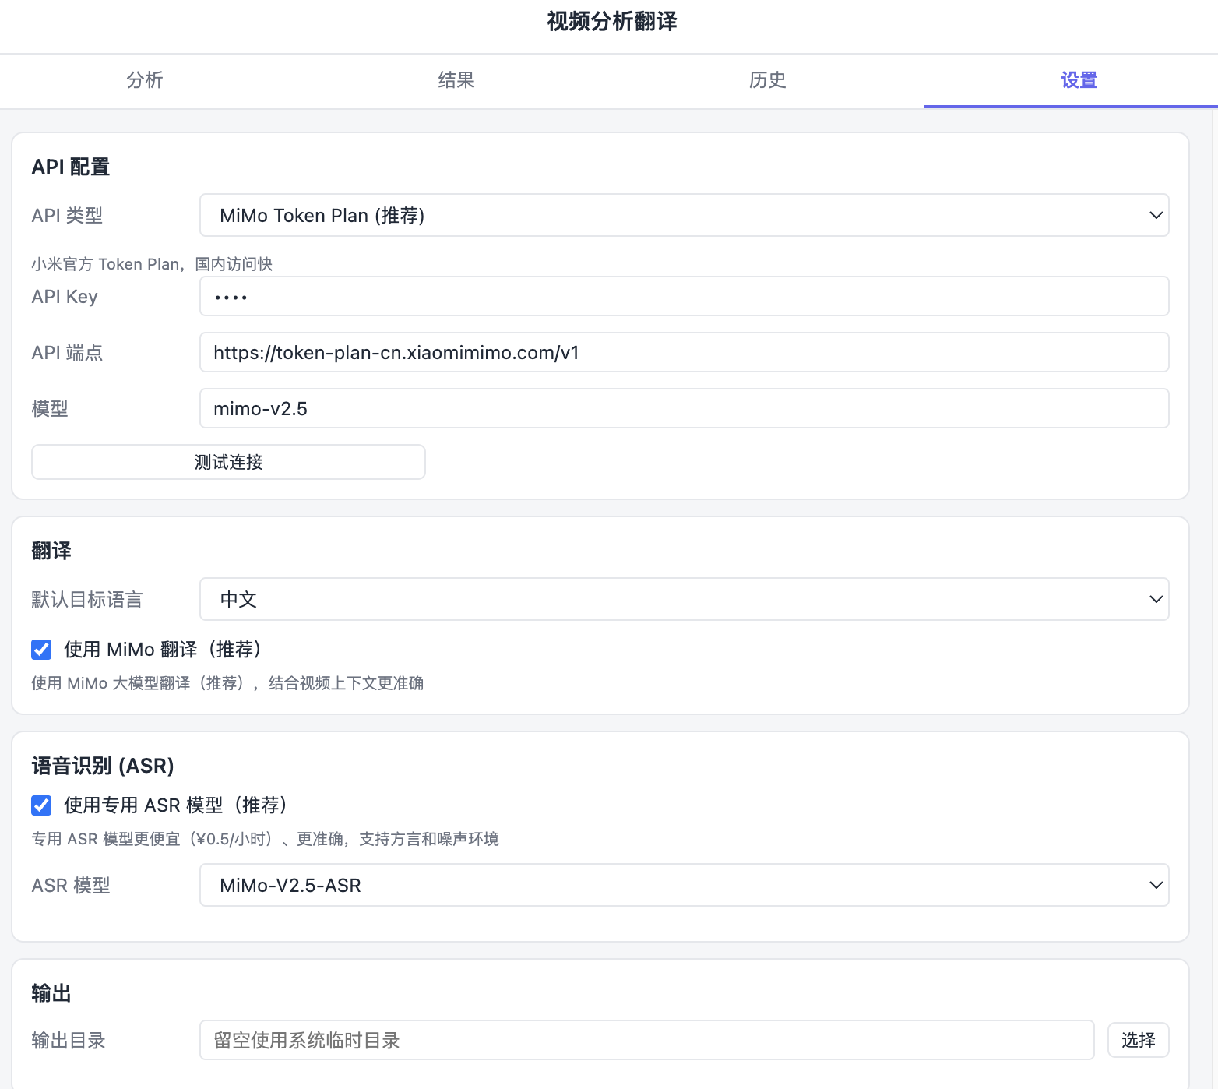Screen dimensions: 1218x1089
Task: Open the ASR 模型 dropdown
Action: (685, 885)
